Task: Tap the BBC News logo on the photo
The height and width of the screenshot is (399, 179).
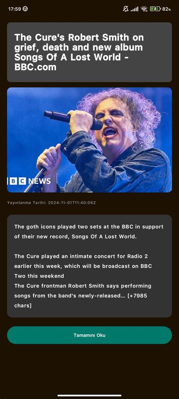Action: [29, 181]
